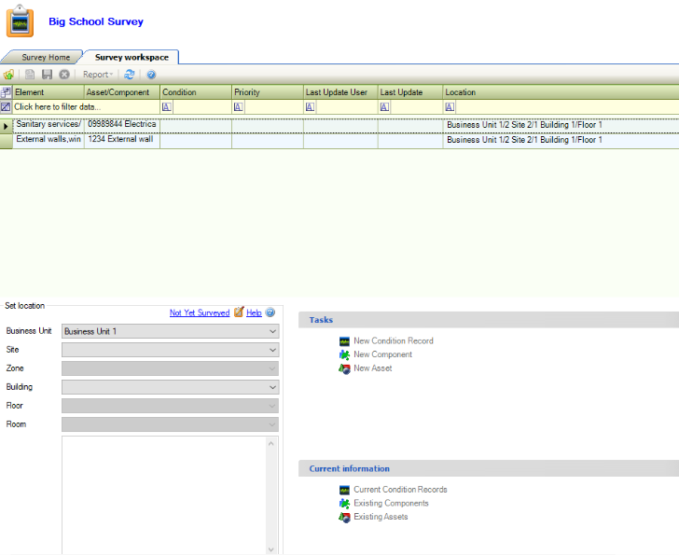Viewport: 679px width, 555px height.
Task: Expand the Business Unit combo box
Action: tap(272, 331)
